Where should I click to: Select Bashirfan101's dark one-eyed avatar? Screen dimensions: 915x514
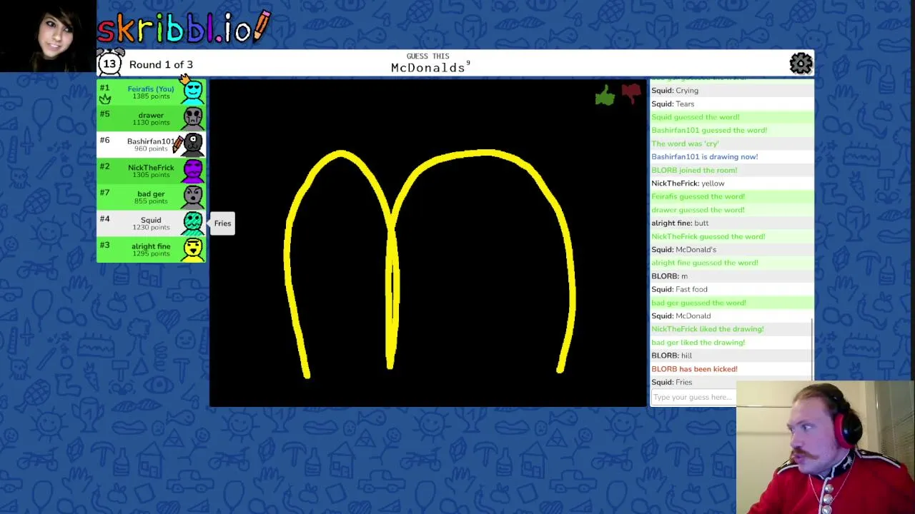click(x=192, y=144)
